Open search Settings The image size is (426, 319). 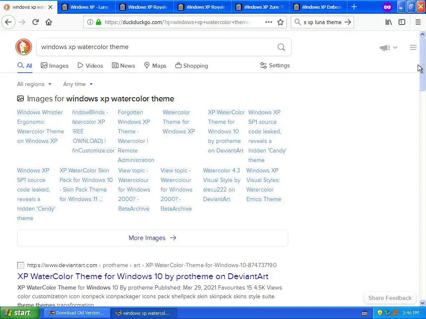pyautogui.click(x=275, y=65)
